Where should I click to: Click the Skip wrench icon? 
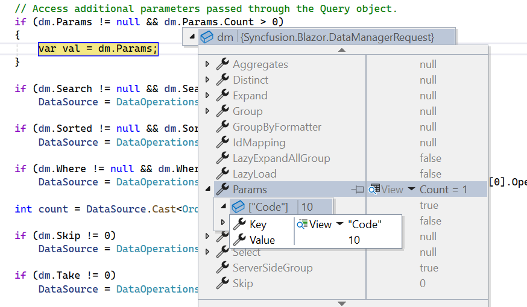click(222, 283)
